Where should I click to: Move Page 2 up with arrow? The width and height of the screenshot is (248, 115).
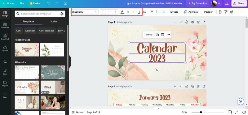(x=175, y=86)
